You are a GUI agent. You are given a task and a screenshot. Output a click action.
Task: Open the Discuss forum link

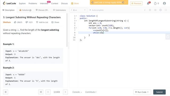tap(64, 3)
